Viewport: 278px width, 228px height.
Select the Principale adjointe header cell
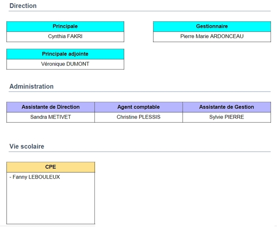[65, 54]
